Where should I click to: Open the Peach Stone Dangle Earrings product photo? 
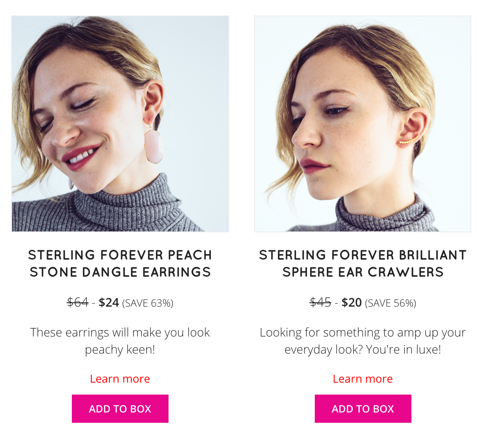coord(120,123)
